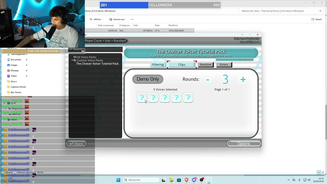Open Musique in File Explorer sidebar
Image resolution: width=327 pixels, height=184 pixels.
15,71
